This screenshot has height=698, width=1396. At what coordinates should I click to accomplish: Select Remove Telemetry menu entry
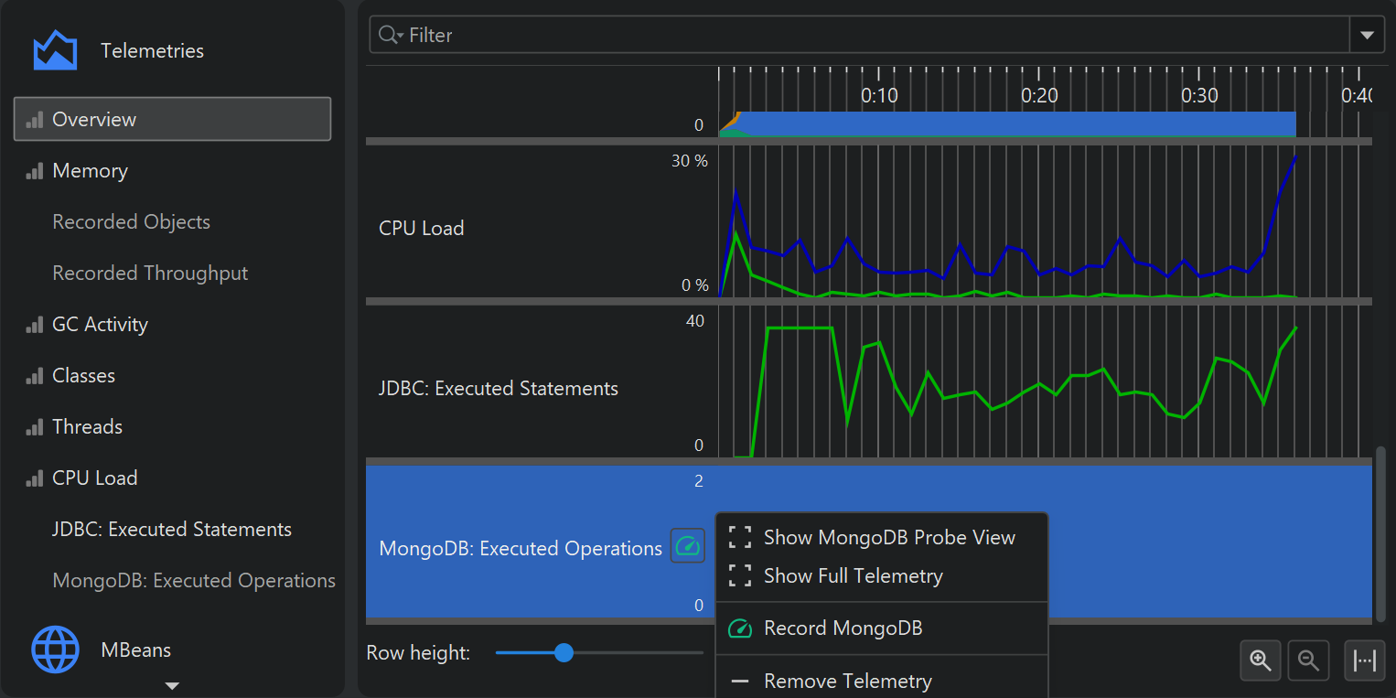[x=847, y=681]
